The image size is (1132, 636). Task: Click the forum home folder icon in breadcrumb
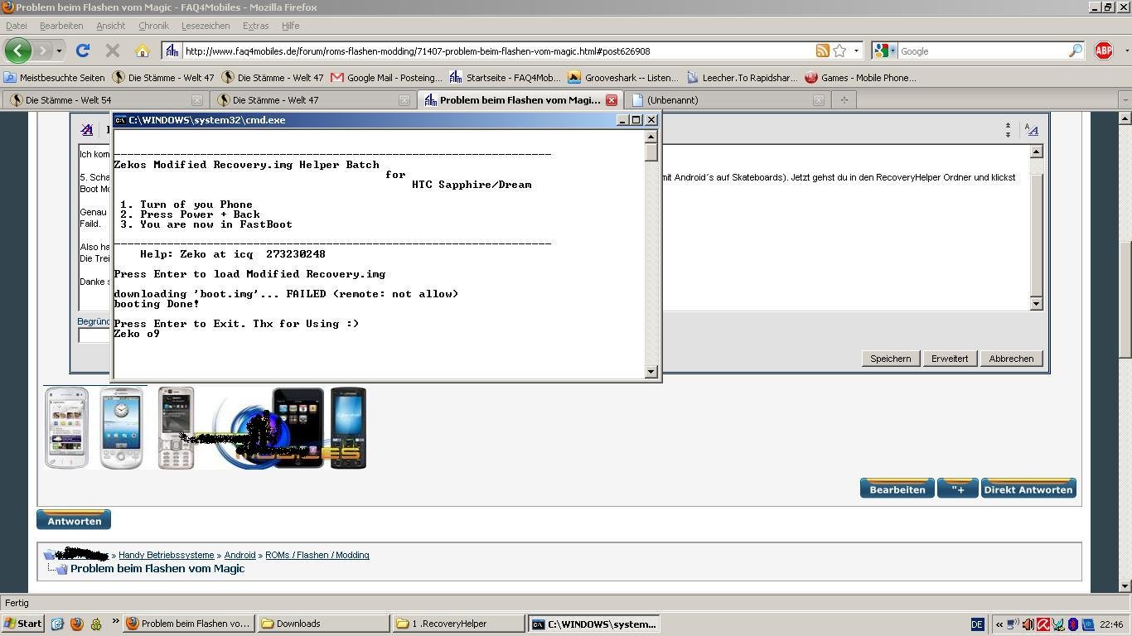(51, 555)
